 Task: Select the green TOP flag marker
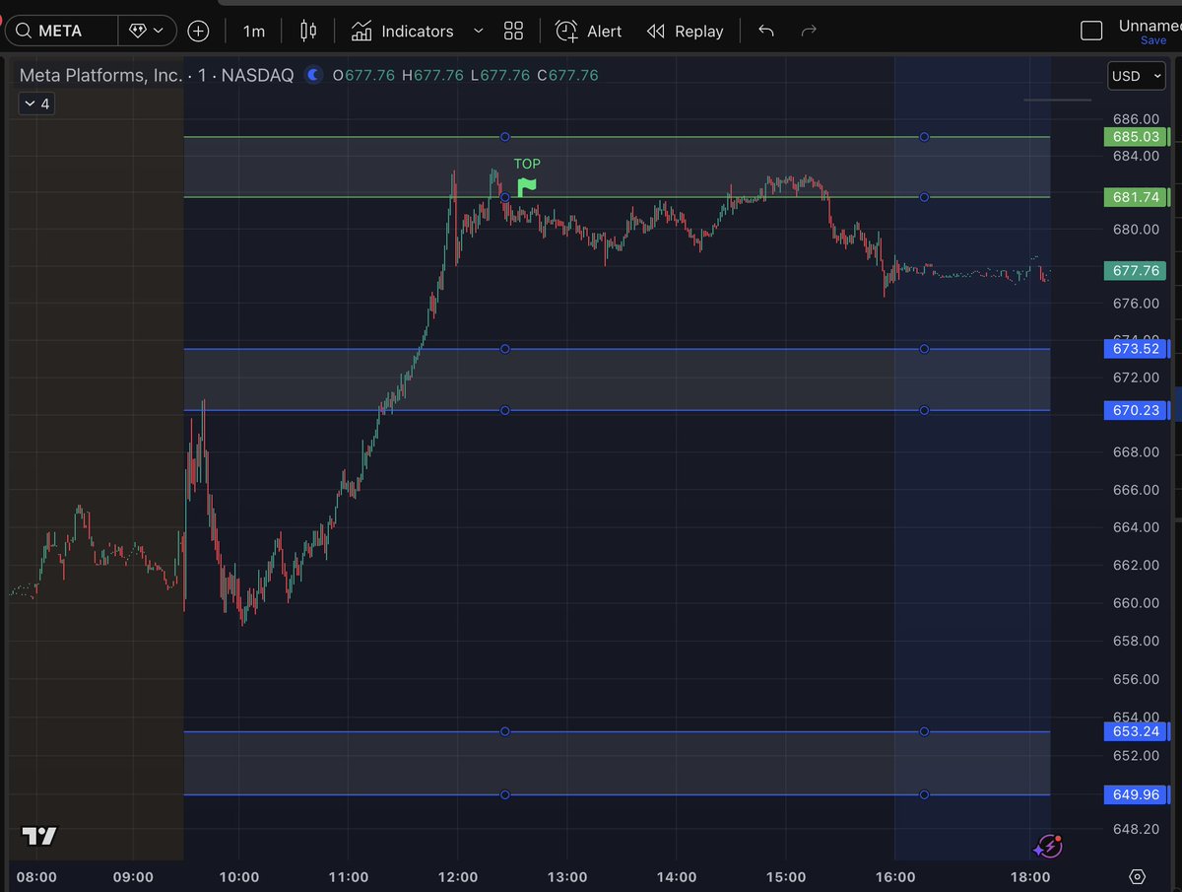pyautogui.click(x=527, y=185)
